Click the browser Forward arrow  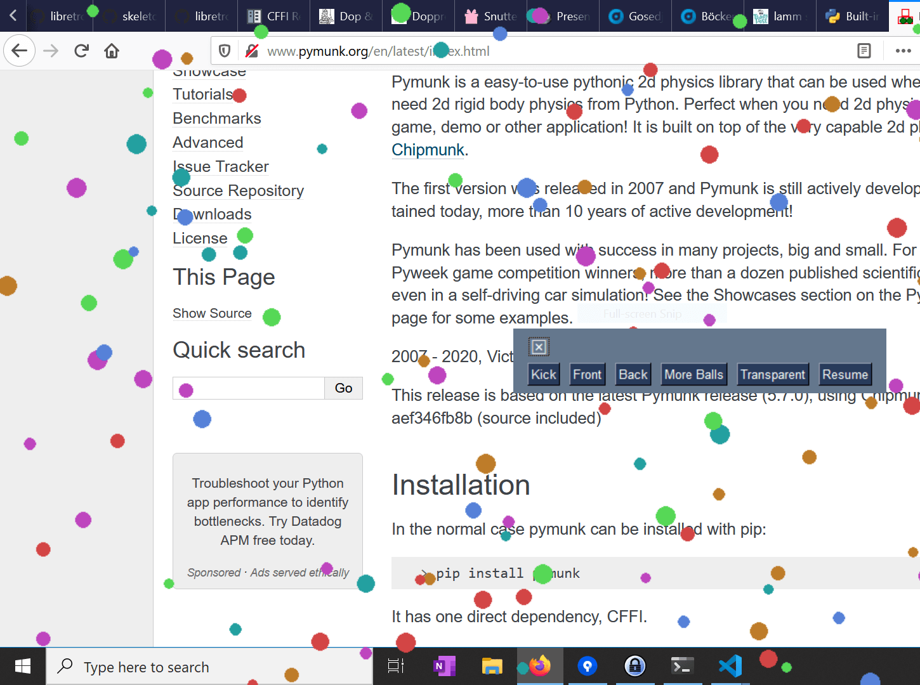(x=51, y=51)
